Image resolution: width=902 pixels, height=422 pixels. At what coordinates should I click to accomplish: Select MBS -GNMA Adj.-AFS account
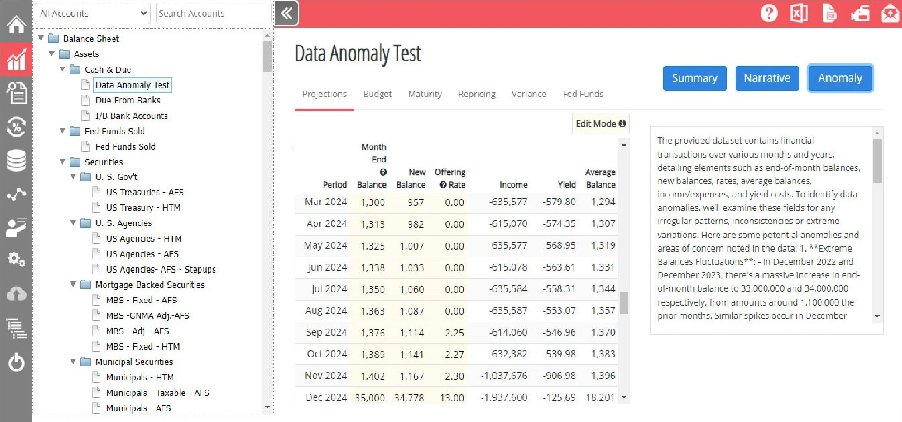point(147,316)
